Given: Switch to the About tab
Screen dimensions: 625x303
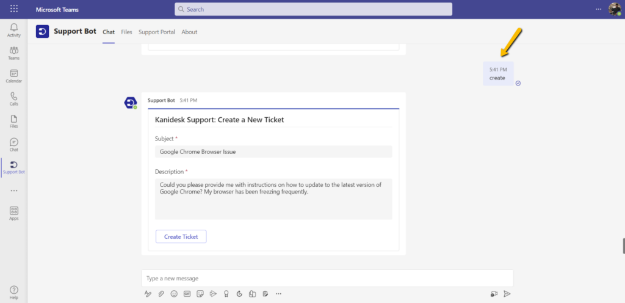Looking at the screenshot, I should (x=189, y=32).
